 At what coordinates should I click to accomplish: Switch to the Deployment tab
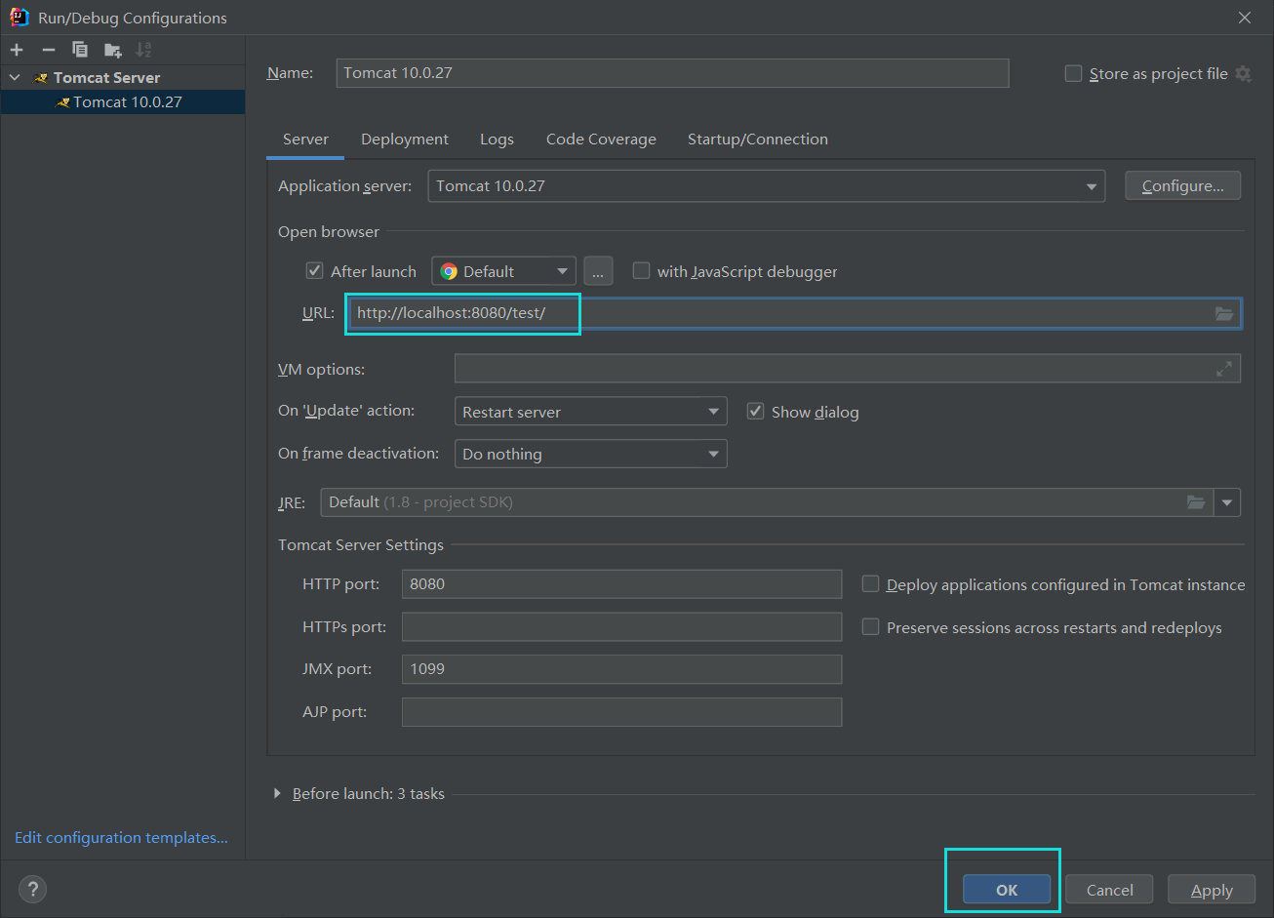click(x=405, y=140)
